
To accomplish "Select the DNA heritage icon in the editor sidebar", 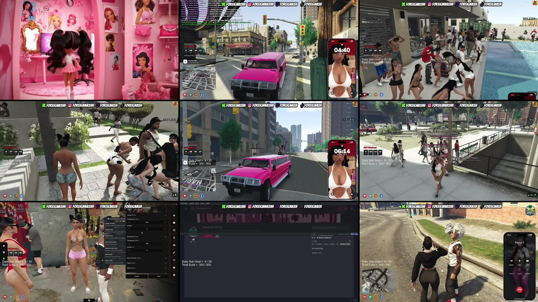I will tap(174, 238).
